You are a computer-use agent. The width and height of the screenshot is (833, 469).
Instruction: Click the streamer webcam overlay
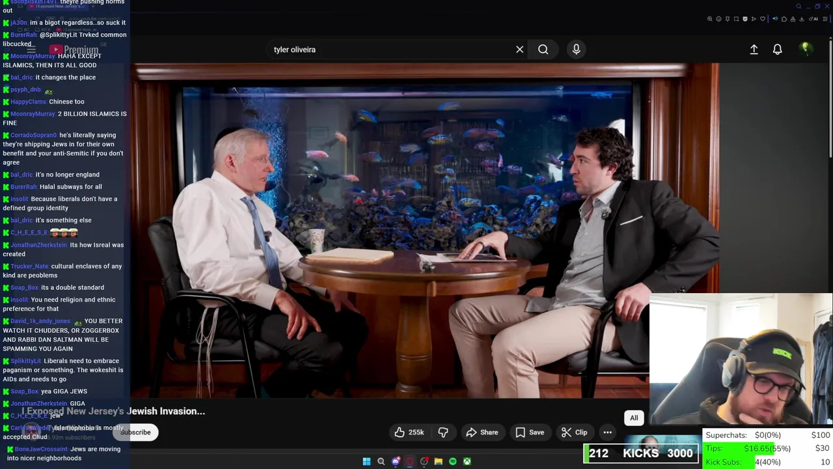pos(741,360)
